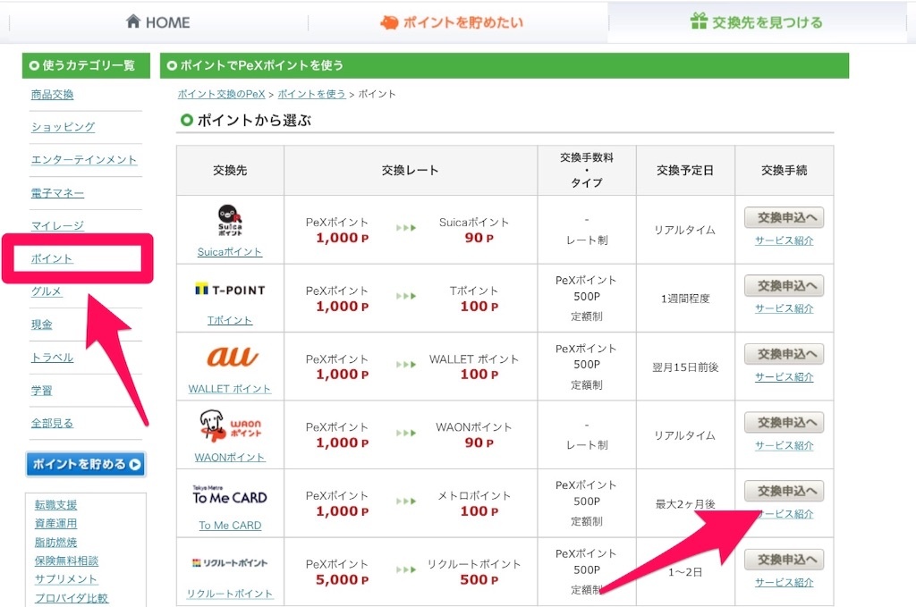Open 脂肪燃焼 link
Image resolution: width=916 pixels, height=607 pixels.
(55, 543)
